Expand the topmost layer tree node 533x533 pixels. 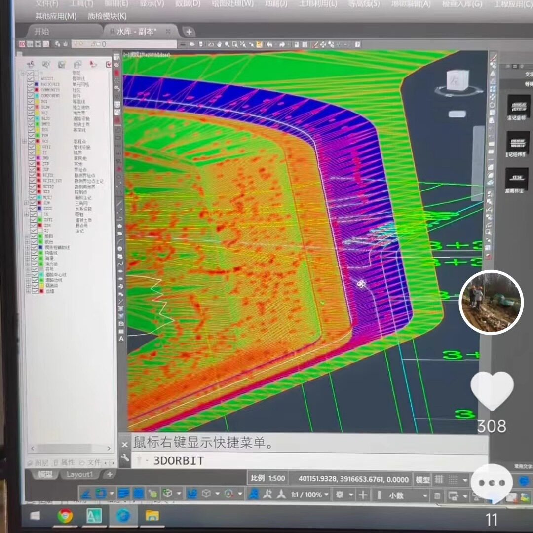click(22, 74)
